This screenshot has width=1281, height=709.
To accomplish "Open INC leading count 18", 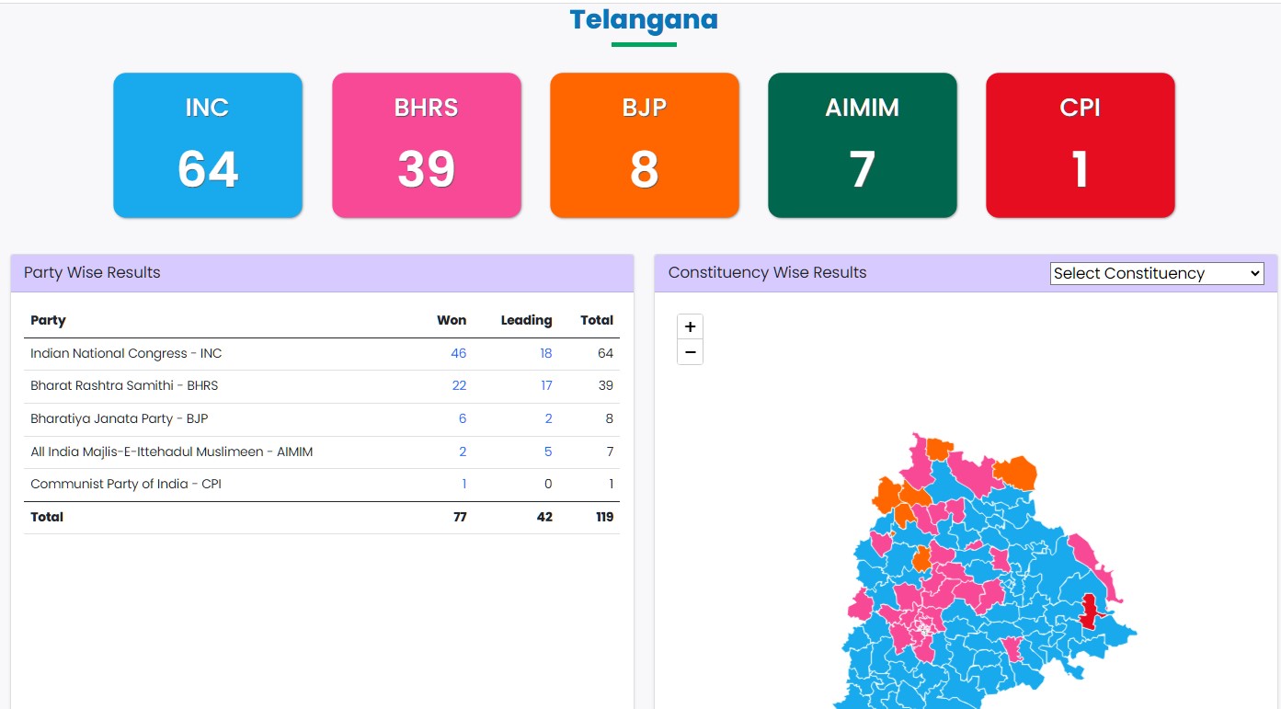I will [546, 353].
